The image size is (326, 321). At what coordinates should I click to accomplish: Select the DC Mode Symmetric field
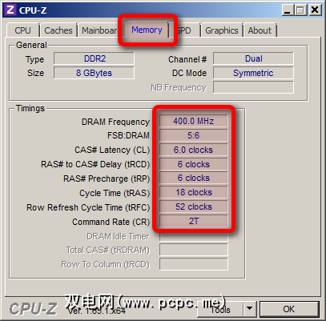pyautogui.click(x=253, y=73)
